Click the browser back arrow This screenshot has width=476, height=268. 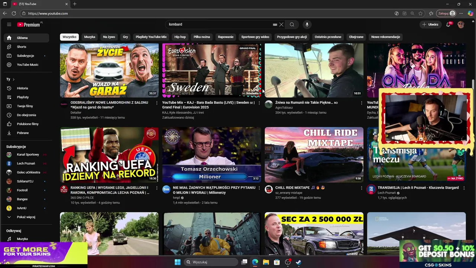(x=5, y=13)
